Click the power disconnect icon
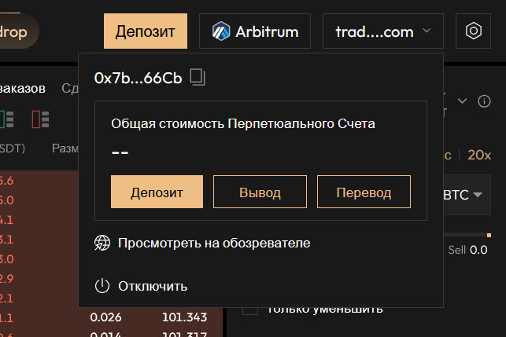This screenshot has height=337, width=506. [102, 286]
